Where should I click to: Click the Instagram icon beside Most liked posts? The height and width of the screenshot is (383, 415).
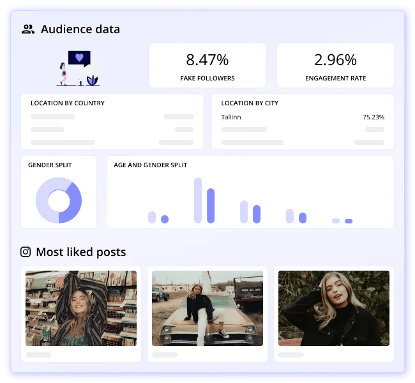pyautogui.click(x=26, y=252)
